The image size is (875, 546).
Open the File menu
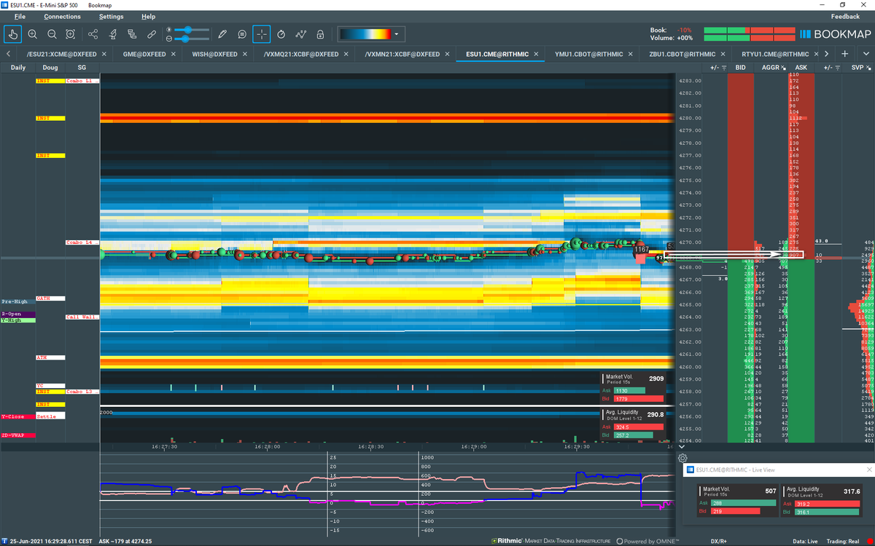(x=20, y=16)
